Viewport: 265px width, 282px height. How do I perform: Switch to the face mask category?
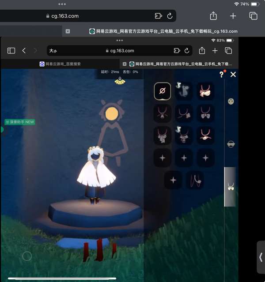pos(231,102)
